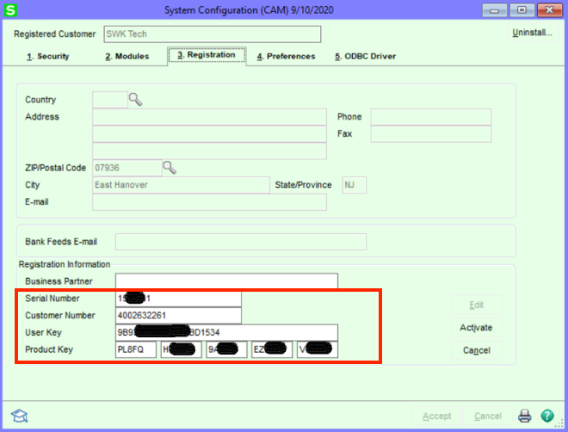
Task: Click the first Address line field
Action: [209, 117]
